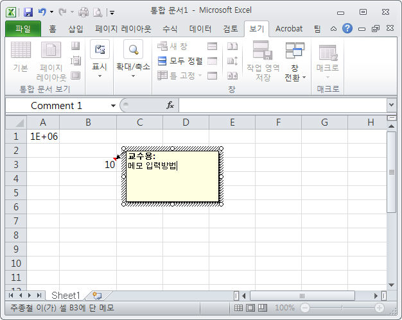402x320 pixels.
Task: Switch to the 데이터 tab
Action: tap(200, 29)
